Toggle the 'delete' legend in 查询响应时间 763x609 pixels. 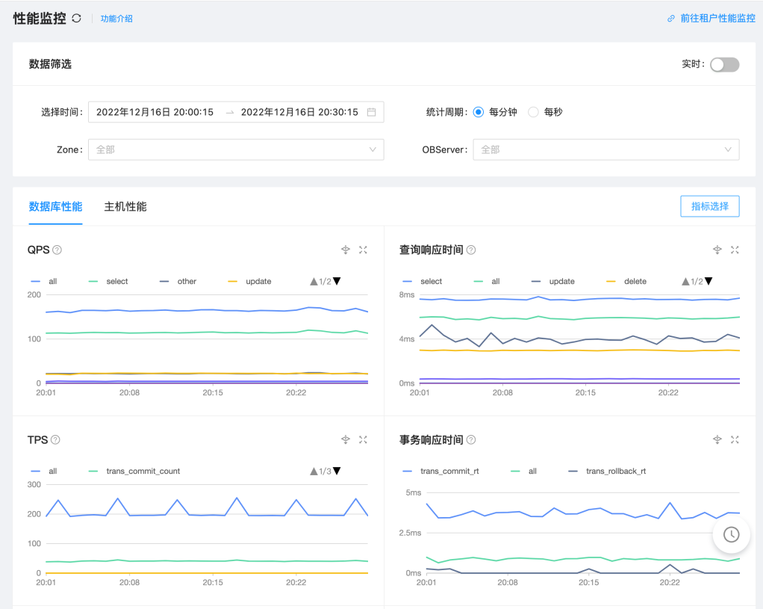coord(626,282)
